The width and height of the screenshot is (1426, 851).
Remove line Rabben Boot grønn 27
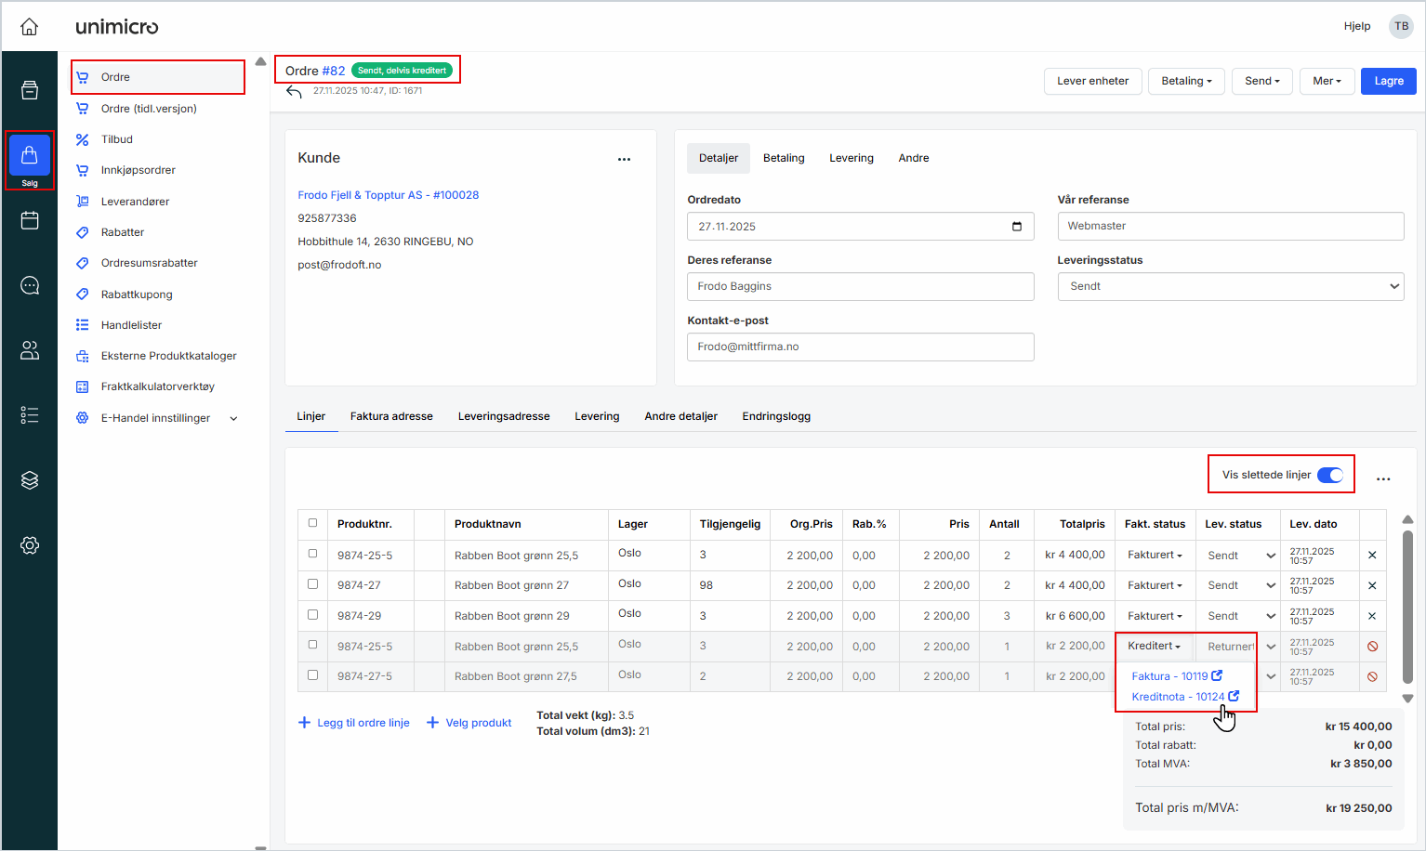click(x=1372, y=585)
